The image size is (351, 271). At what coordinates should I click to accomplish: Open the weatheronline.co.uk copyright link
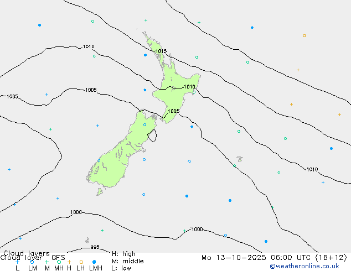coord(304,266)
